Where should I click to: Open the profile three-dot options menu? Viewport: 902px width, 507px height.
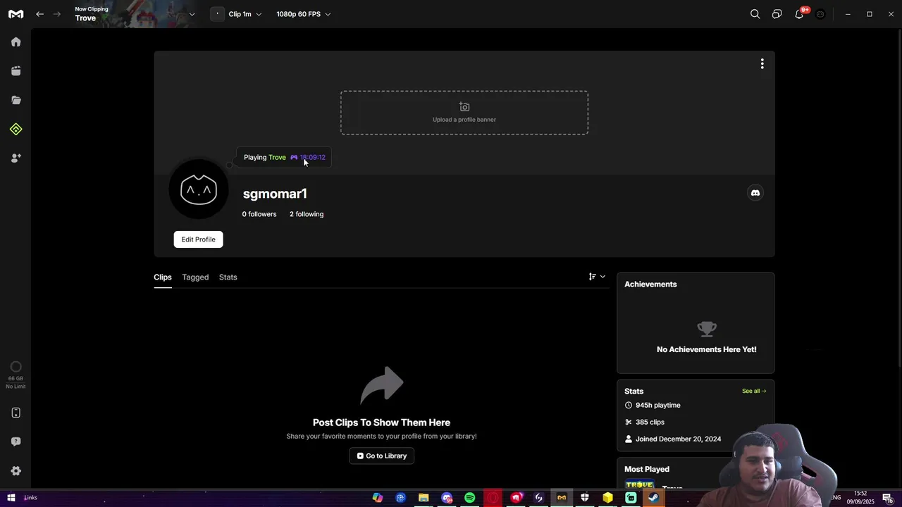click(762, 64)
